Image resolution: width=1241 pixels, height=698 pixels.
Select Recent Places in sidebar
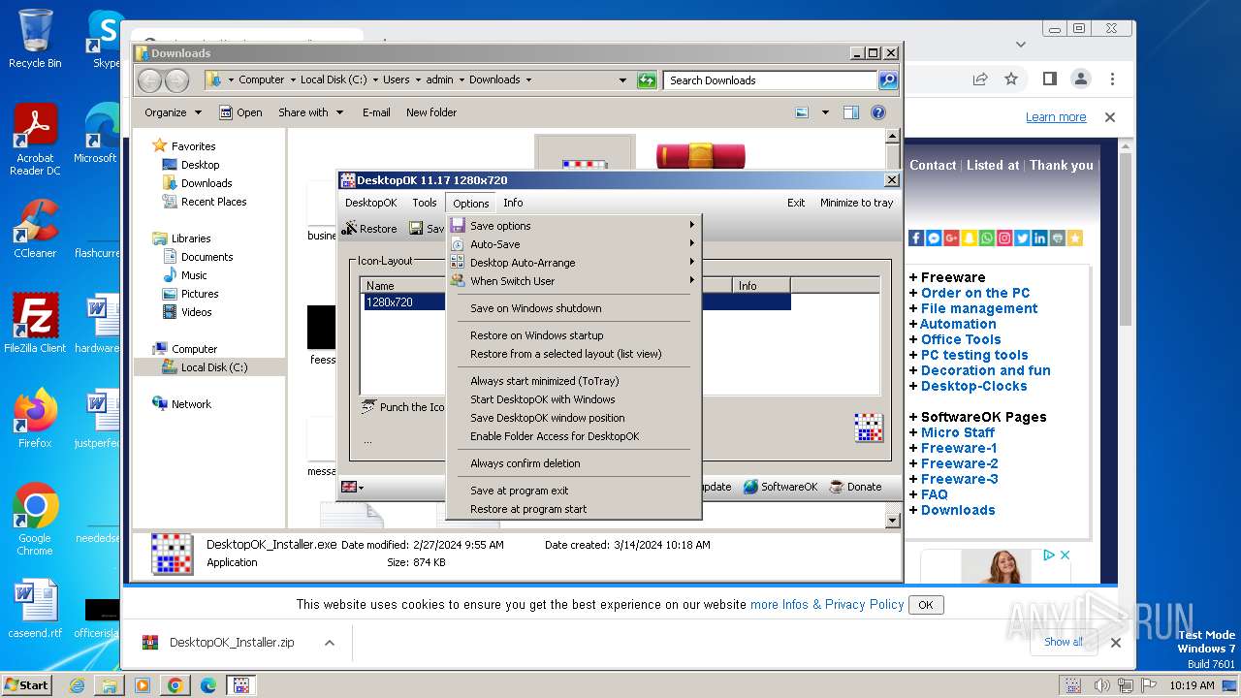[x=213, y=202]
